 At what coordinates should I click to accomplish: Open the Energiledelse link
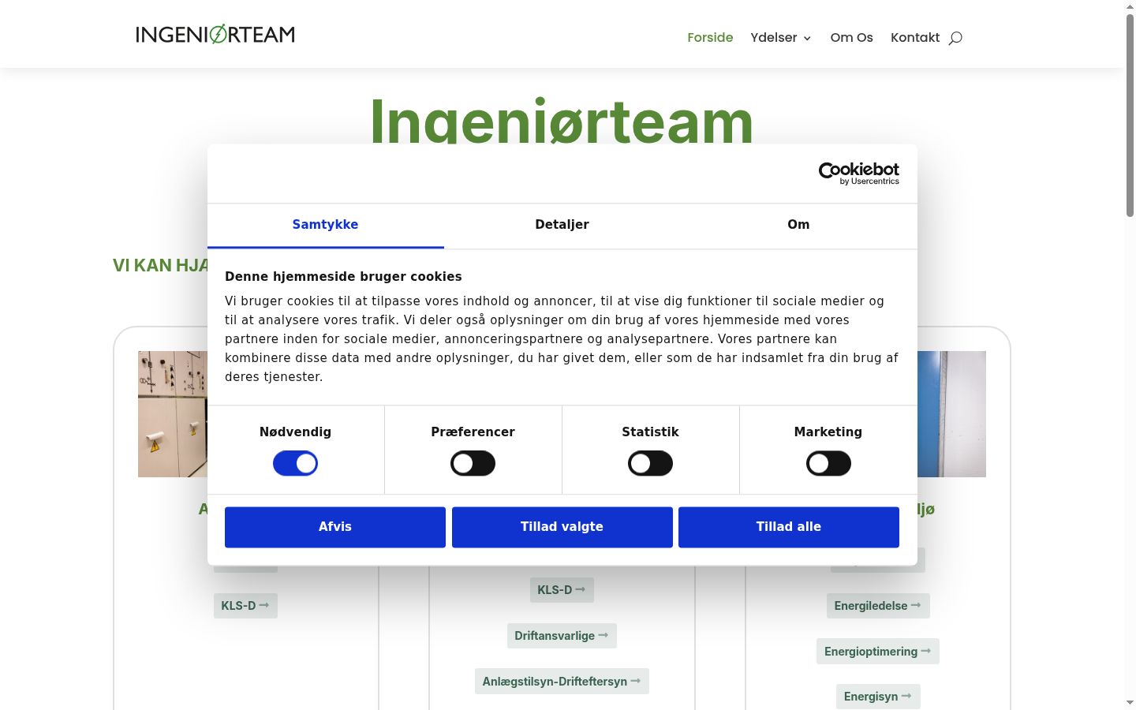[x=878, y=606]
